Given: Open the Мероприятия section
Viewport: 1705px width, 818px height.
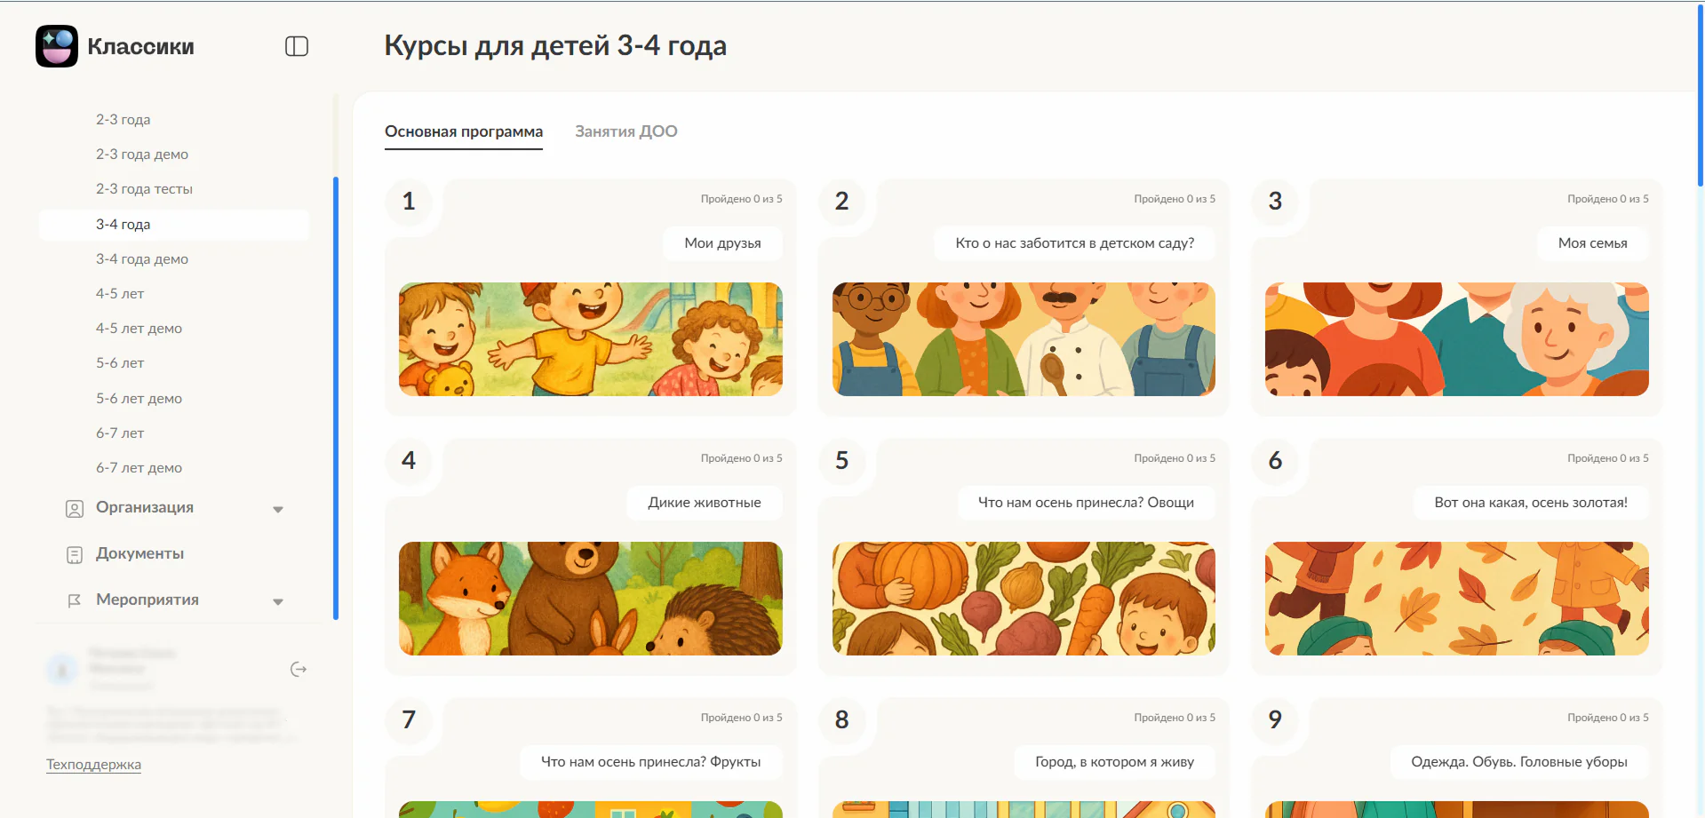Looking at the screenshot, I should click(x=147, y=600).
